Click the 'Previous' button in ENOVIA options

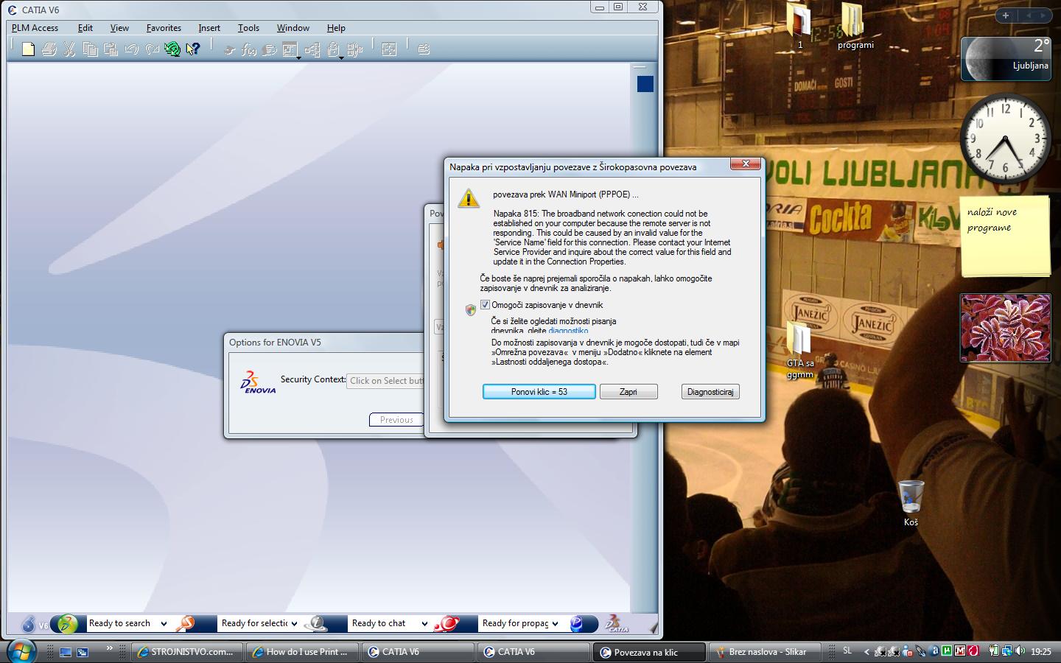pos(396,420)
